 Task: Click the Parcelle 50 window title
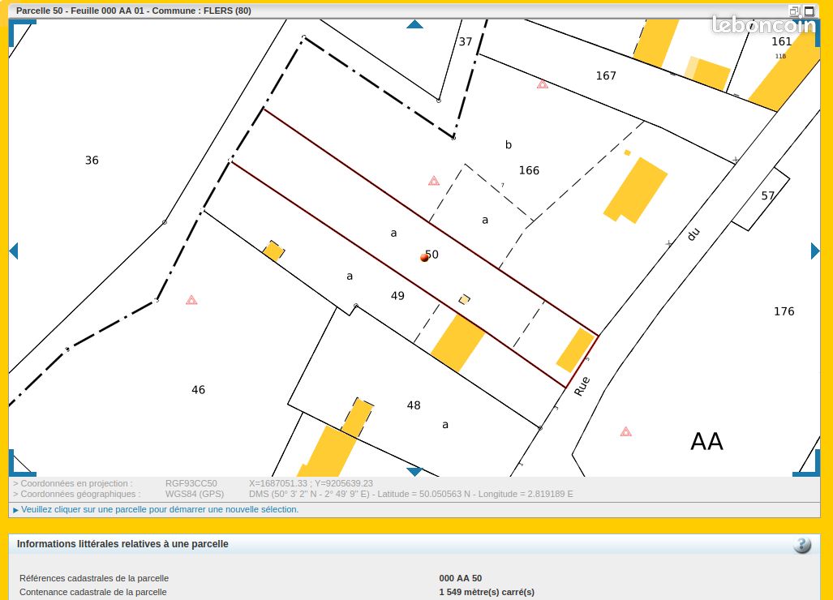coord(134,11)
